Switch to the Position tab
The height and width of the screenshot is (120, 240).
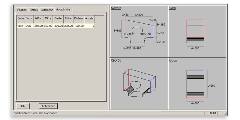(22, 10)
